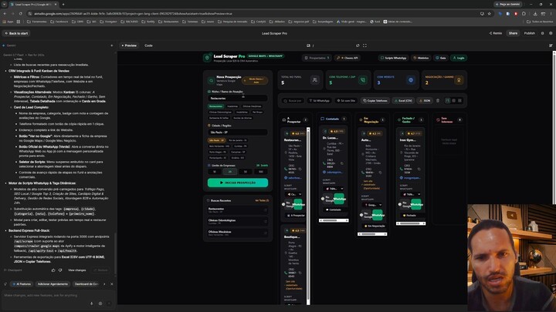Toggle the Só WhatsApp filter
The width and height of the screenshot is (556, 312).
tap(320, 100)
